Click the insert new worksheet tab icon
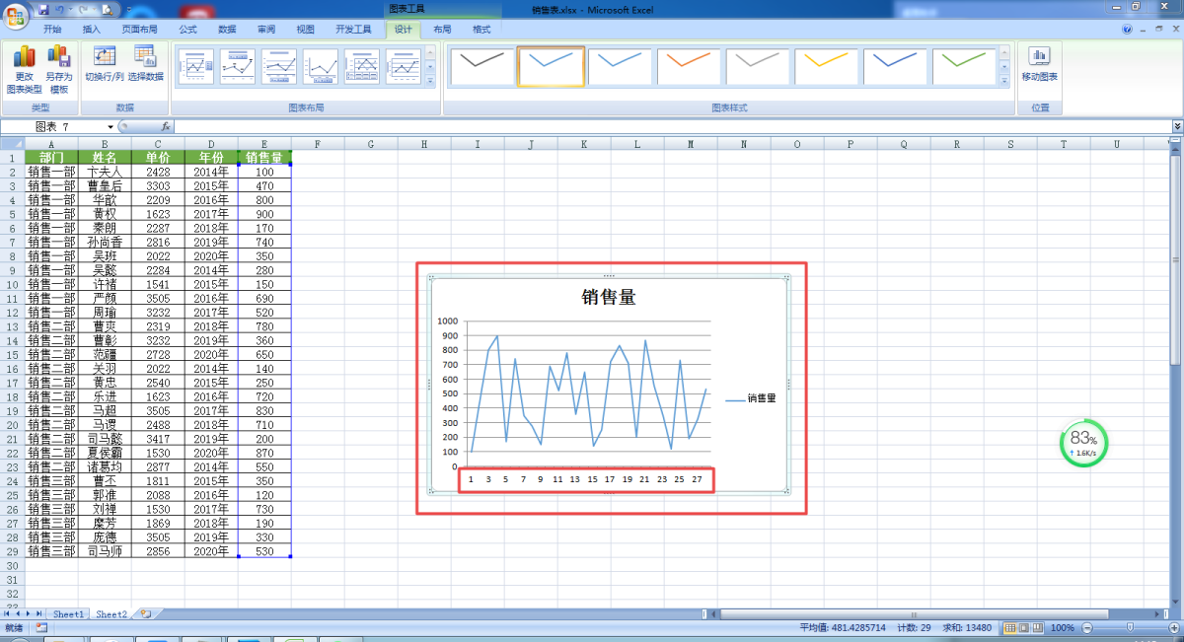 coord(146,613)
